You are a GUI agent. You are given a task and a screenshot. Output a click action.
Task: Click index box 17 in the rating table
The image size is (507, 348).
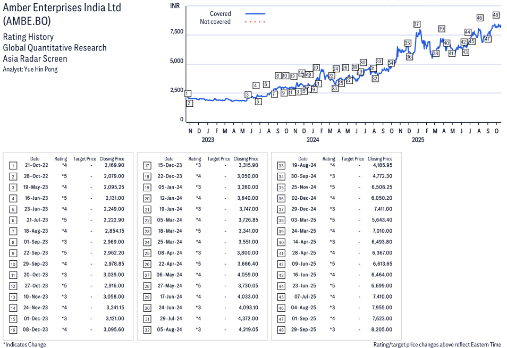147,165
